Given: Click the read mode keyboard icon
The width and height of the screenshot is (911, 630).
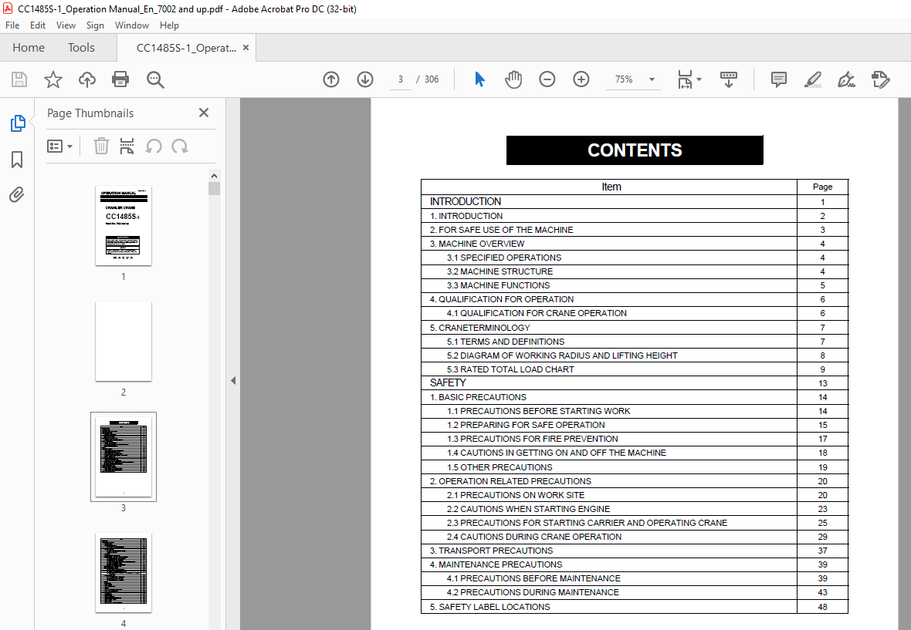Looking at the screenshot, I should click(729, 79).
